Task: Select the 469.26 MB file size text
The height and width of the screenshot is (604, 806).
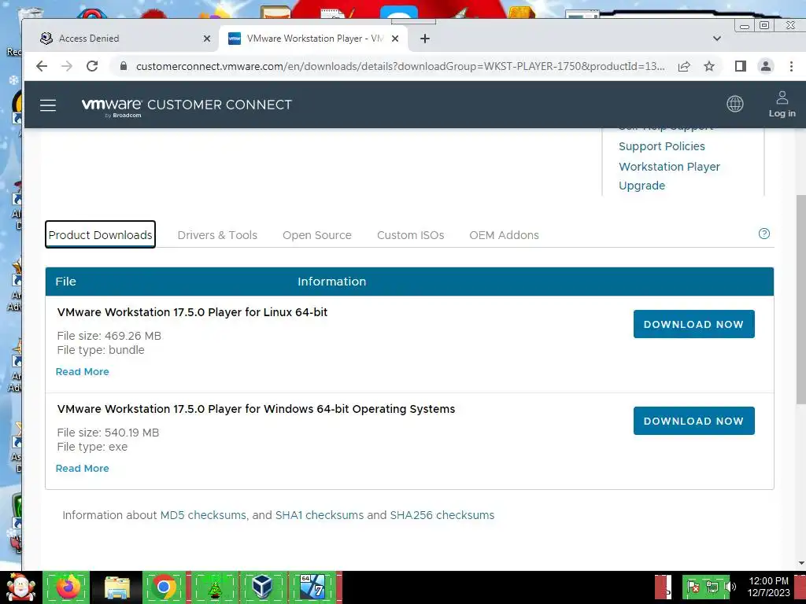Action: [109, 336]
